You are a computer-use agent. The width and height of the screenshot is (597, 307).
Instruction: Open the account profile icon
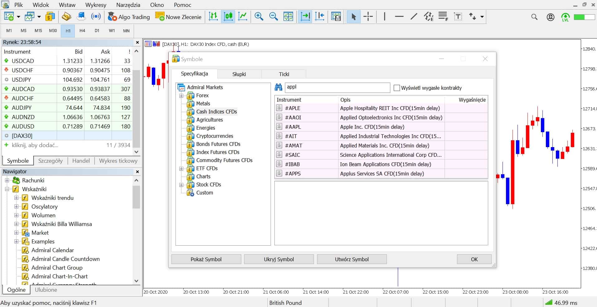[551, 17]
